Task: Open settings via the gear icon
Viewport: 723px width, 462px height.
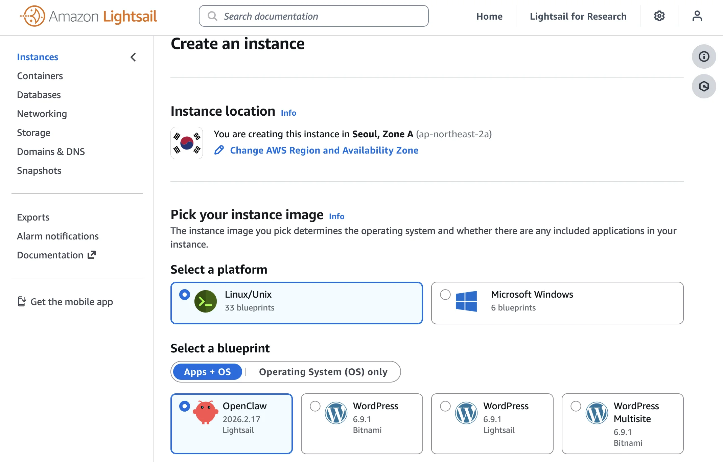Action: click(x=659, y=16)
